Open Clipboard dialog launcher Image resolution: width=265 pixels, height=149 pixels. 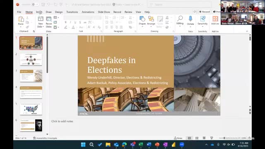[34, 31]
